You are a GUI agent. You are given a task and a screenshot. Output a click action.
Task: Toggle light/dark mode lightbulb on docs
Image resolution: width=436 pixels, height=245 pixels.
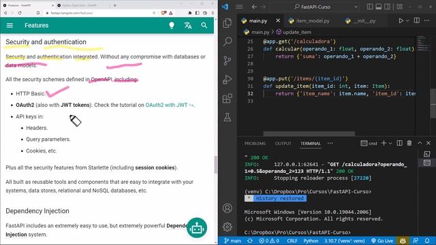172,25
